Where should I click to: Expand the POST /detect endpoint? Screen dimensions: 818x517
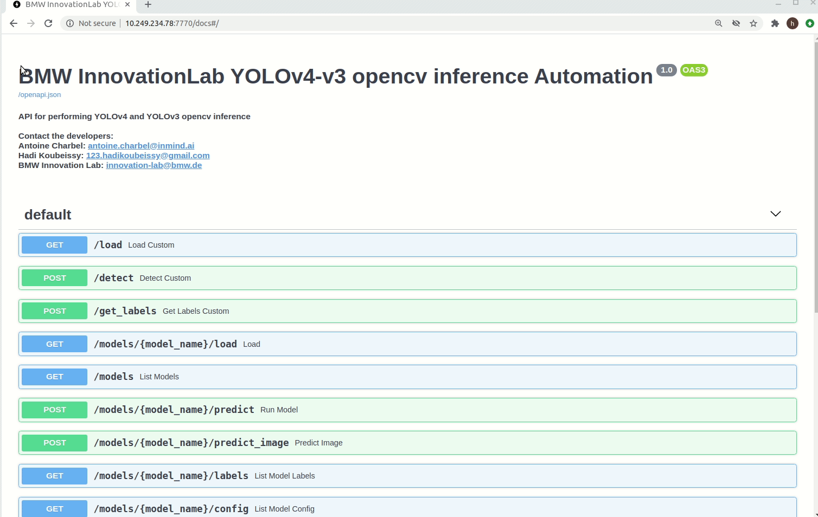(407, 278)
